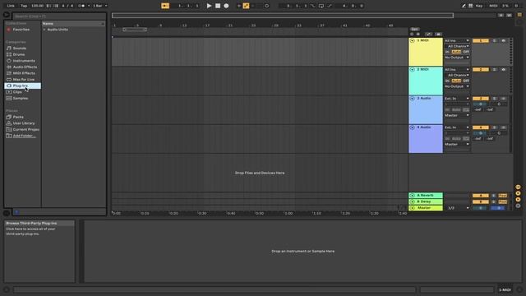Image resolution: width=526 pixels, height=296 pixels.
Task: Solo the 4 Audio track
Action: tap(494, 127)
